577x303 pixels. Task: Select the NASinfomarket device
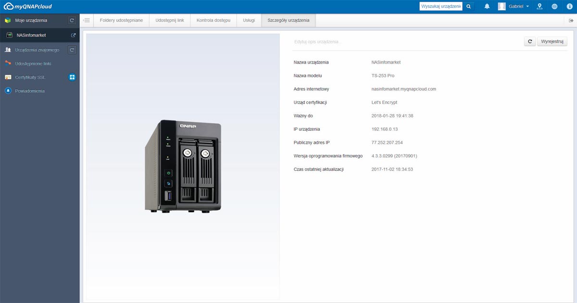point(31,35)
